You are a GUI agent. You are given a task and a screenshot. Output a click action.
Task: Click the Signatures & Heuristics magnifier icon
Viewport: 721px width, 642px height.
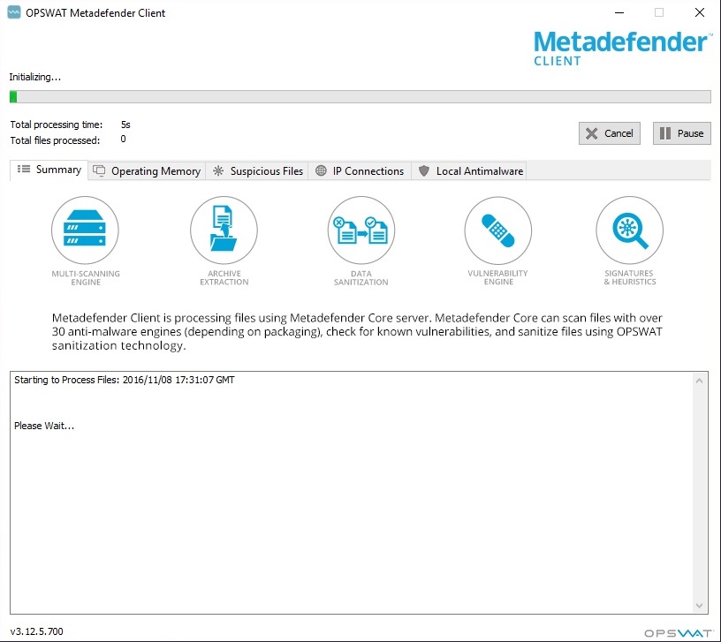point(629,230)
